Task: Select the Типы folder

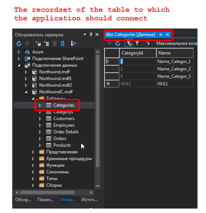Action: tap(52, 179)
